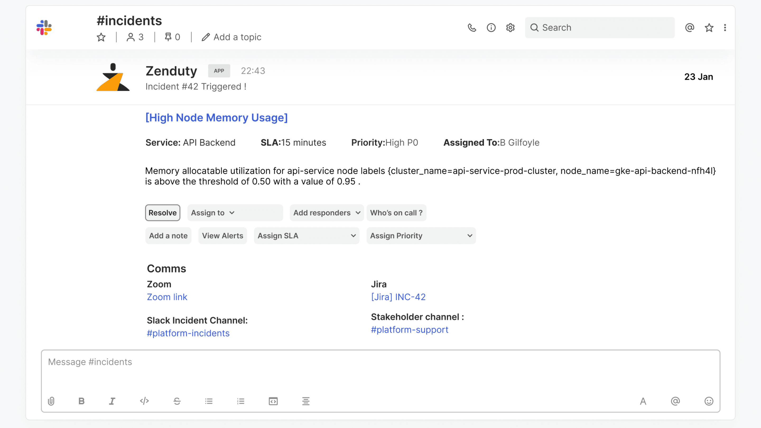
Task: Open the Assign Priority dropdown
Action: coord(421,236)
